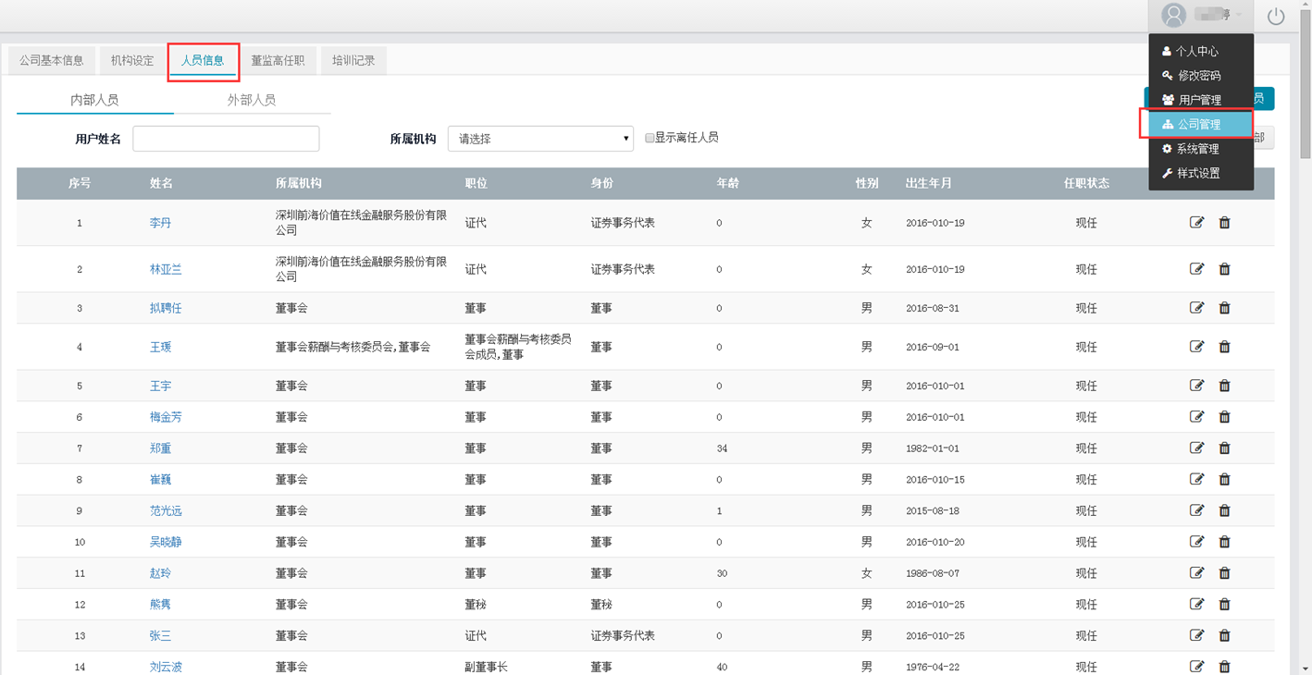Image resolution: width=1312 pixels, height=675 pixels.
Task: Click the 出生年月 column header
Action: click(x=928, y=183)
